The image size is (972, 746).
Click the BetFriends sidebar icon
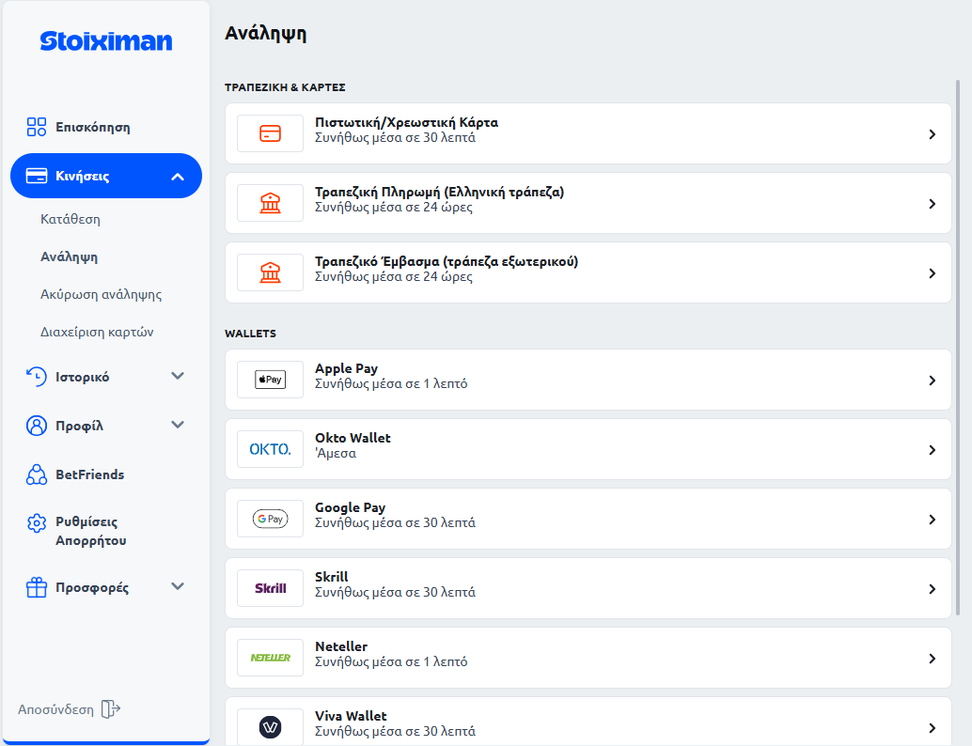37,474
